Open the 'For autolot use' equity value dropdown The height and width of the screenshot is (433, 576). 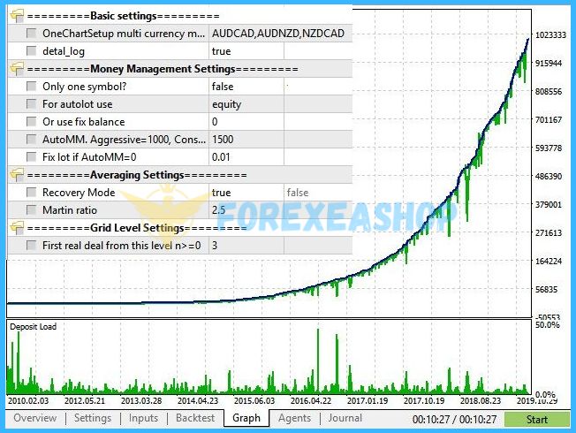279,104
